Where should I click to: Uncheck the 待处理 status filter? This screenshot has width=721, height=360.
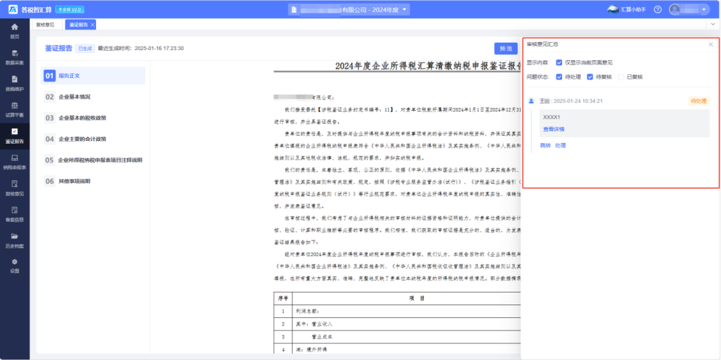559,77
